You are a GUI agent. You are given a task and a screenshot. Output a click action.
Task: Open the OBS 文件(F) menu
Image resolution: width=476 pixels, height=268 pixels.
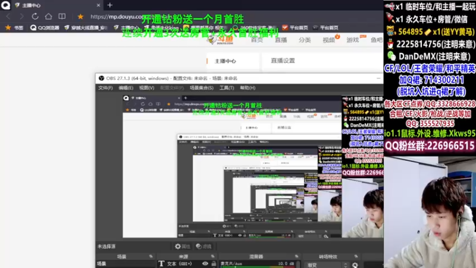pyautogui.click(x=105, y=88)
